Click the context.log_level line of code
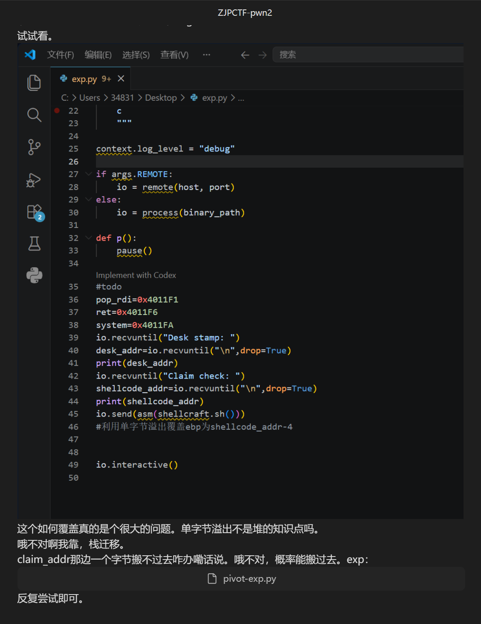The width and height of the screenshot is (481, 624). pos(165,149)
